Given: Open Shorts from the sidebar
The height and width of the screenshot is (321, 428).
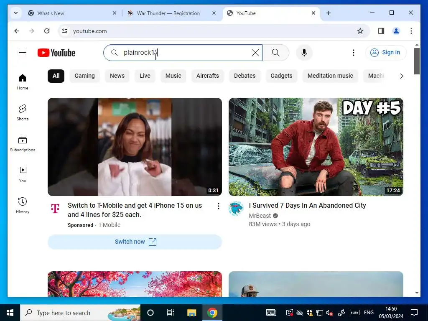Looking at the screenshot, I should pyautogui.click(x=23, y=112).
